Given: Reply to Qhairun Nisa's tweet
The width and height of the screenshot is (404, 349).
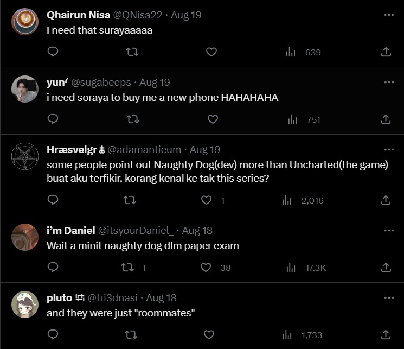Looking at the screenshot, I should click(x=53, y=52).
